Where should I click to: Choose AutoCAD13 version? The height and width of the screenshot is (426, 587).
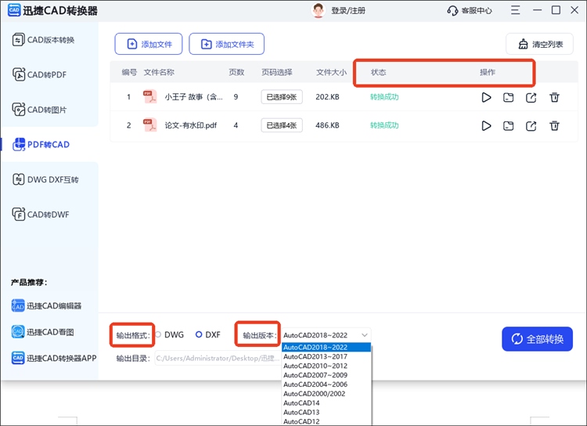pos(326,412)
